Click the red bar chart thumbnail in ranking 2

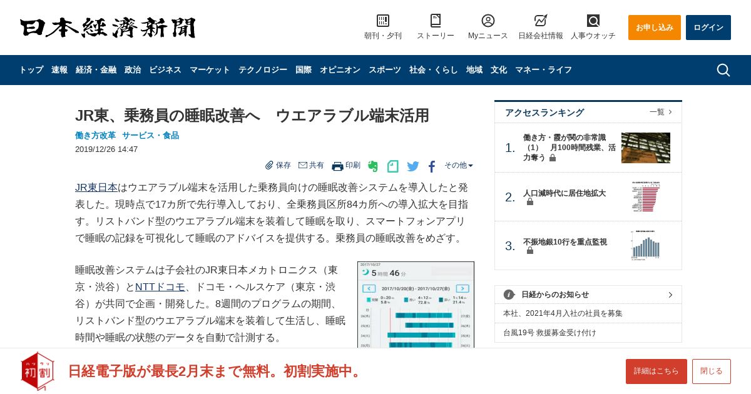click(x=646, y=196)
